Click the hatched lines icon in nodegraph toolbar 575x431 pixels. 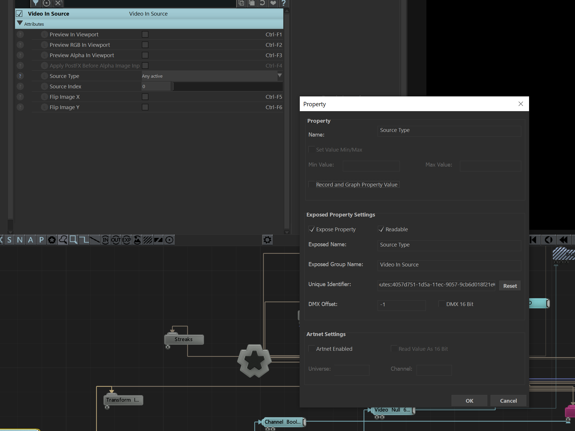click(x=148, y=240)
